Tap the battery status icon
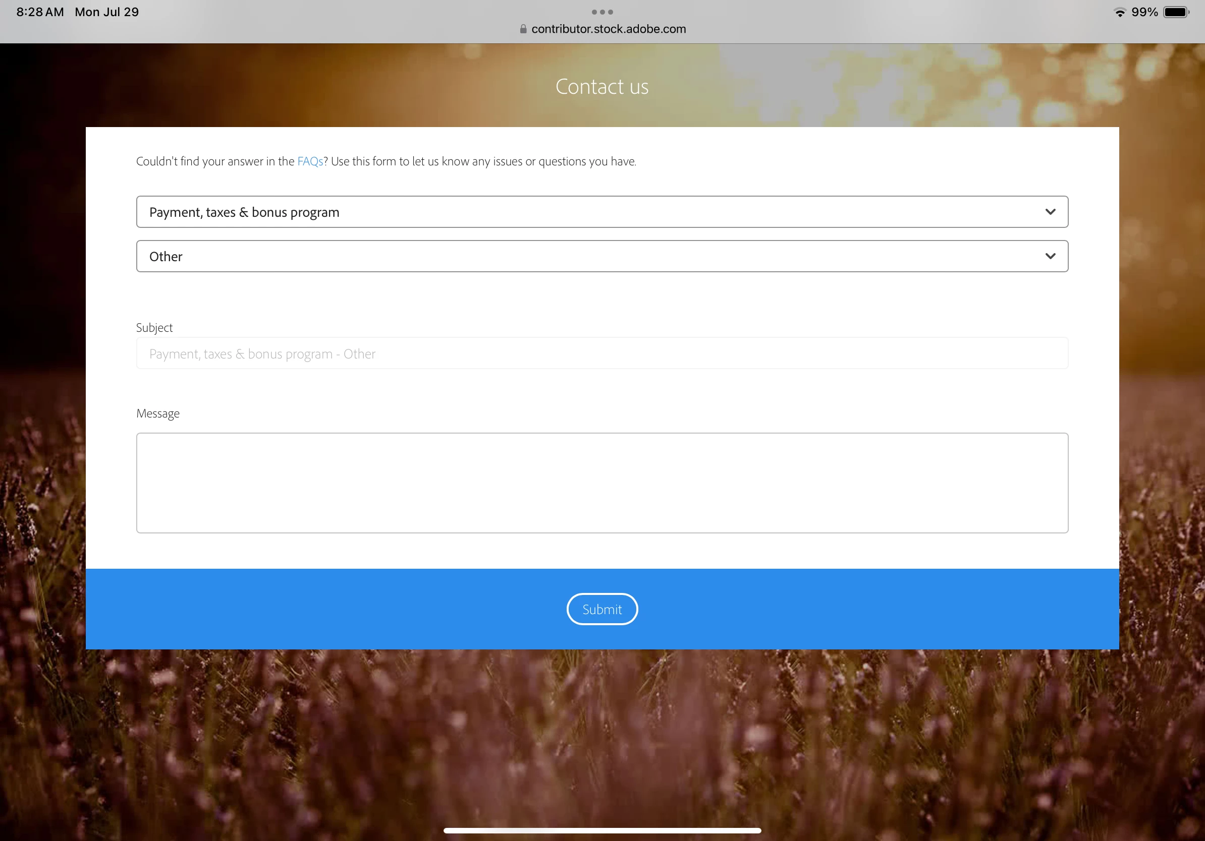The height and width of the screenshot is (841, 1205). point(1176,12)
